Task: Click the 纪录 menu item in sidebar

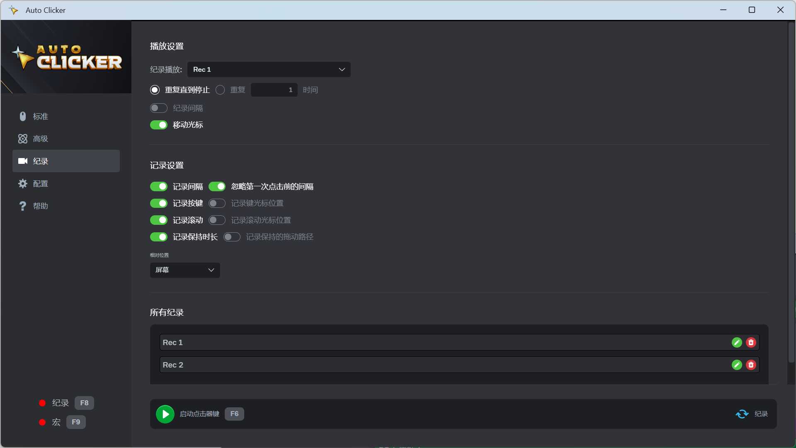Action: click(66, 161)
